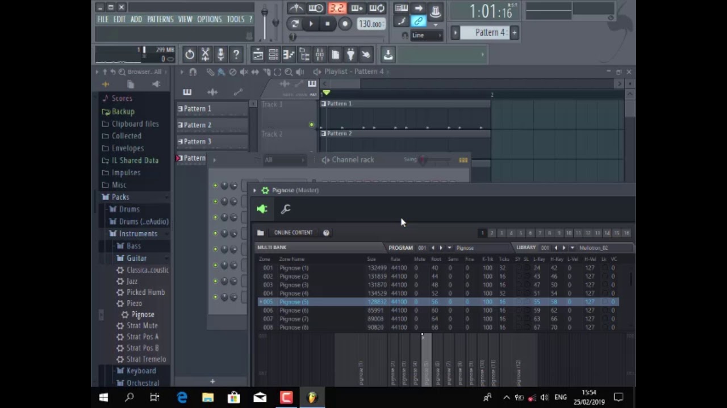Open the wrench settings in Pignose window
Viewport: 727px width, 408px height.
pos(286,209)
